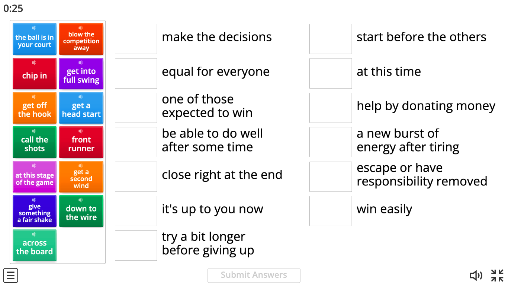Play the audio for "get off the hook"
This screenshot has width=508, height=286.
34,96
